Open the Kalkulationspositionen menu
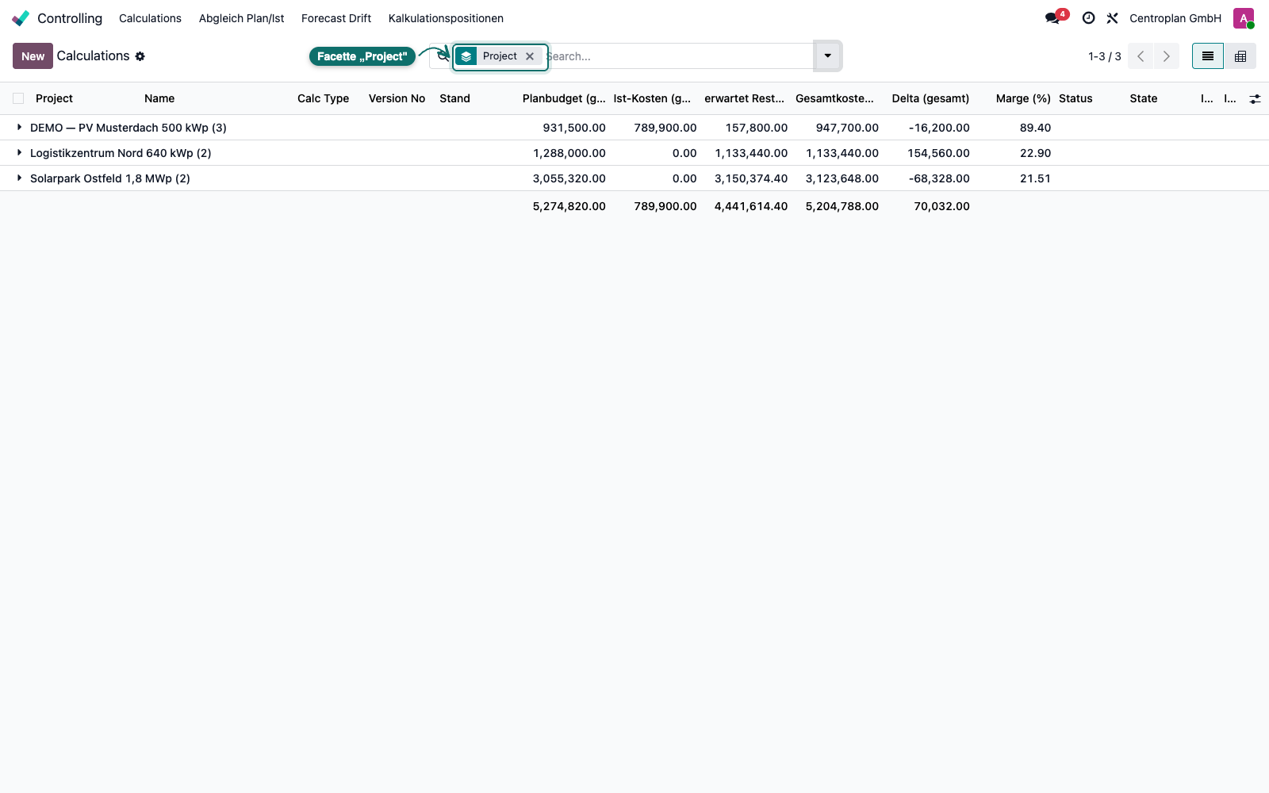 click(x=446, y=18)
